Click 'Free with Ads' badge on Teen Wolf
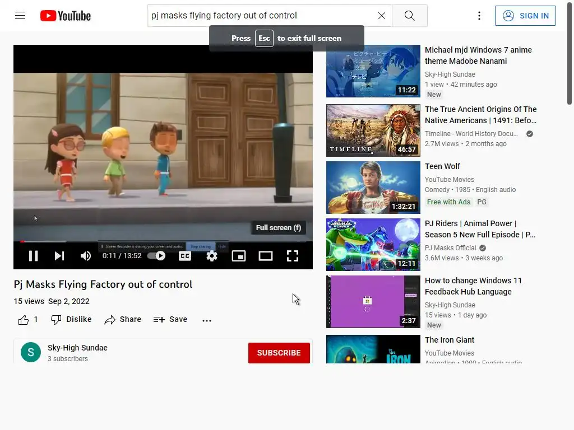 [x=448, y=202]
